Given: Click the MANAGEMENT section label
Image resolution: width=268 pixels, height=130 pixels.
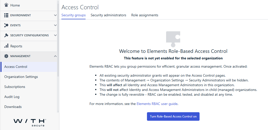Looking at the screenshot, I should point(20,56).
